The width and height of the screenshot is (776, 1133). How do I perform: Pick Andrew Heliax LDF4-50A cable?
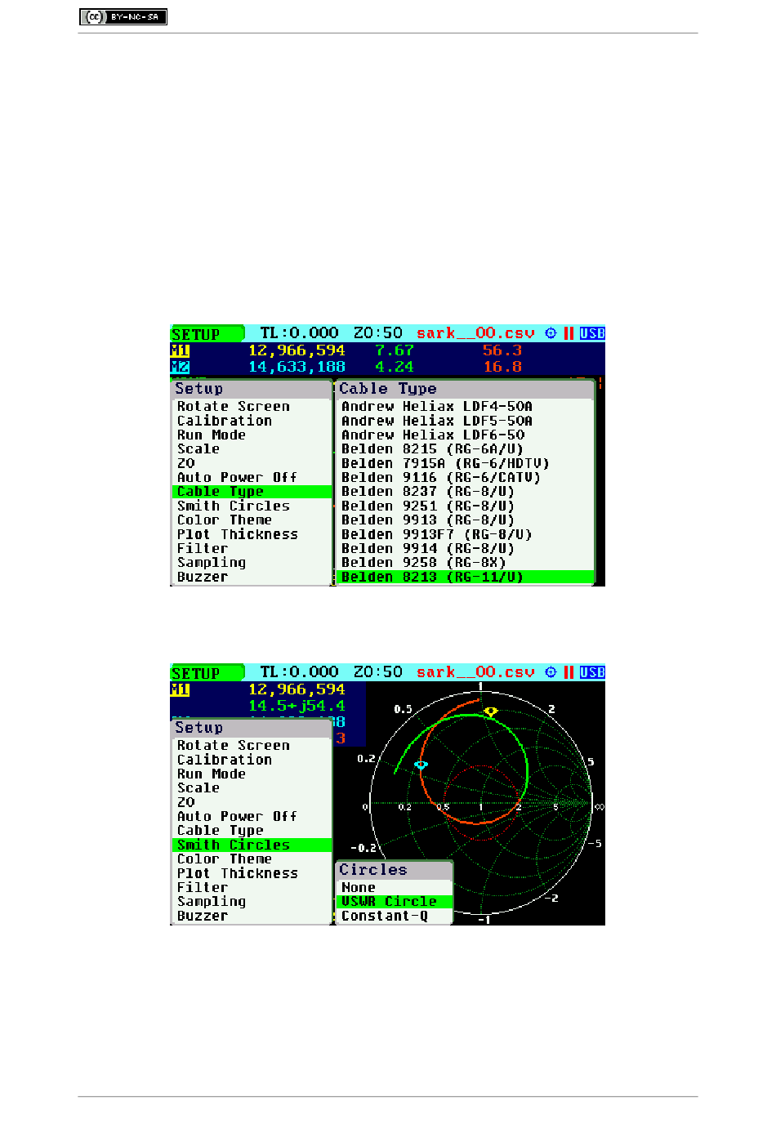click(x=465, y=406)
